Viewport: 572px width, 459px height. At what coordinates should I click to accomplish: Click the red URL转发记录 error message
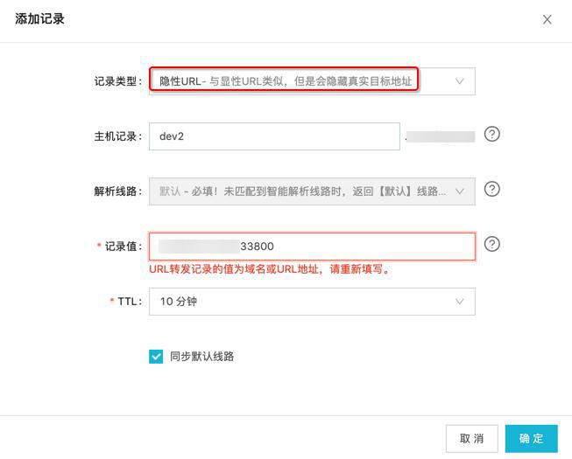click(270, 269)
